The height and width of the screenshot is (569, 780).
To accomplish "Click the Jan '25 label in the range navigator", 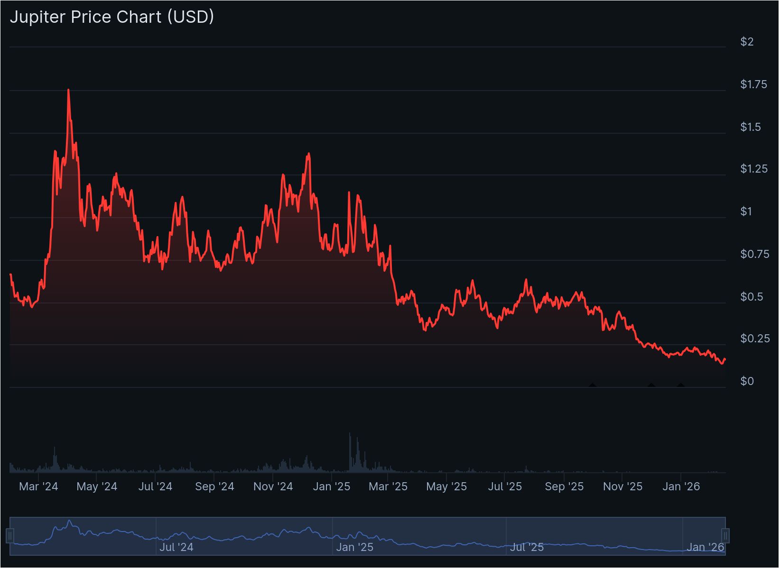I will [x=354, y=548].
